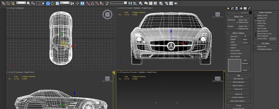The height and width of the screenshot is (109, 279).
Task: Tick the Hide Frozen Objects checkbox
Action: pyautogui.click(x=229, y=101)
